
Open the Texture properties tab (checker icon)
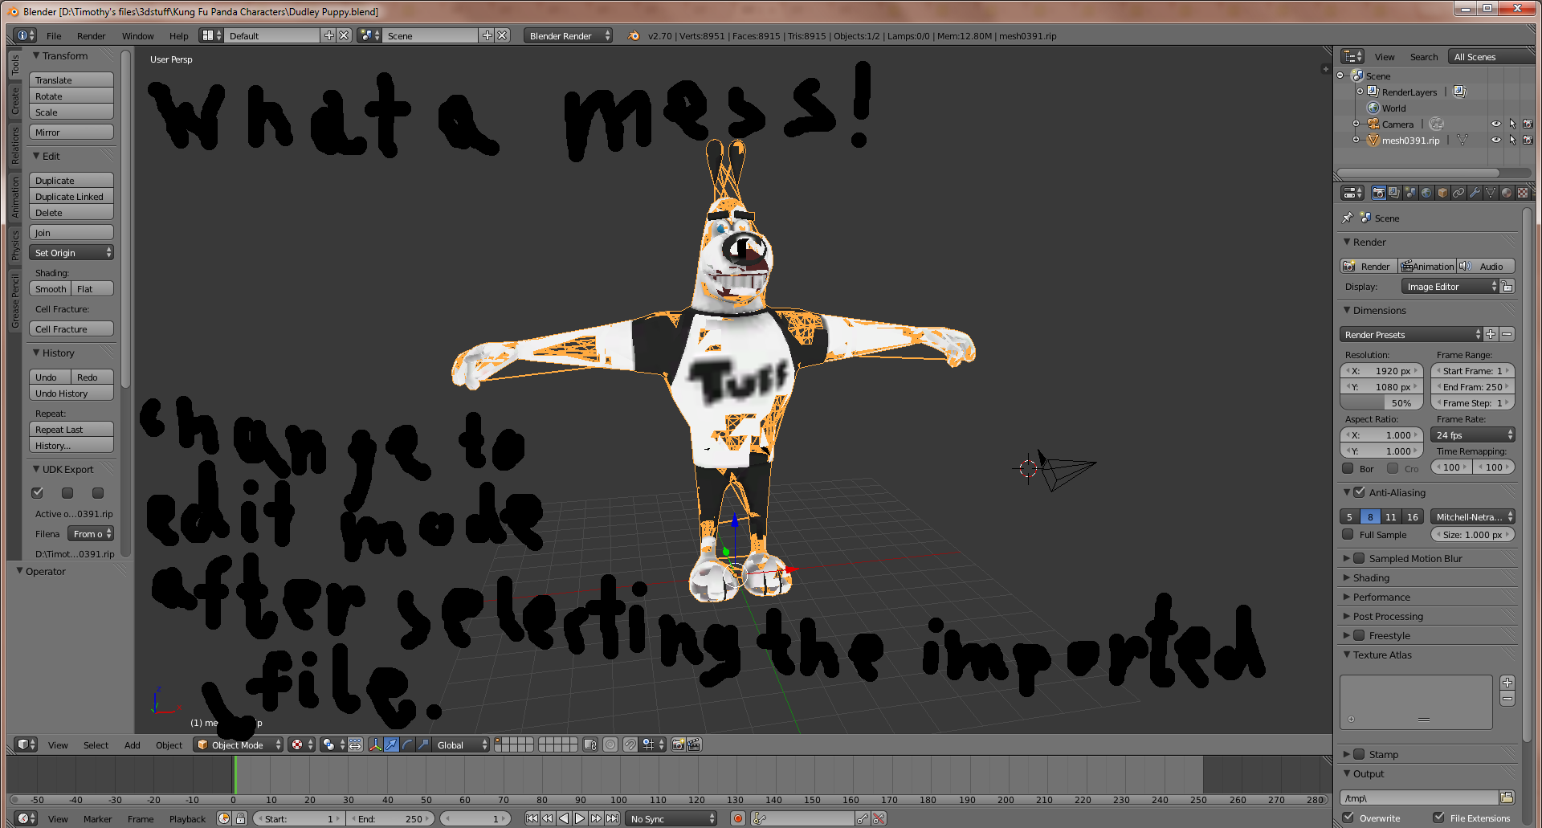[x=1523, y=193]
